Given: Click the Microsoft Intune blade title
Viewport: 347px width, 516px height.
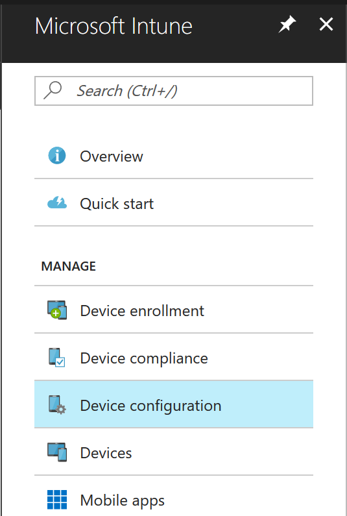Looking at the screenshot, I should [x=114, y=26].
